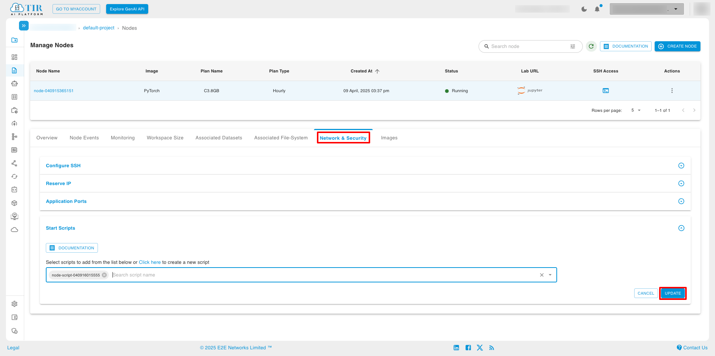The width and height of the screenshot is (715, 356).
Task: Collapse the Start Scripts section
Action: (x=681, y=228)
